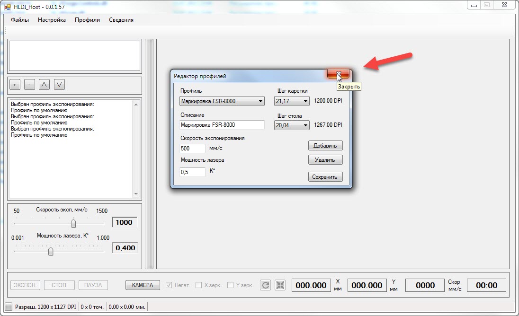Click the СТОП button
Viewport: 519px width, 316px height.
point(59,285)
